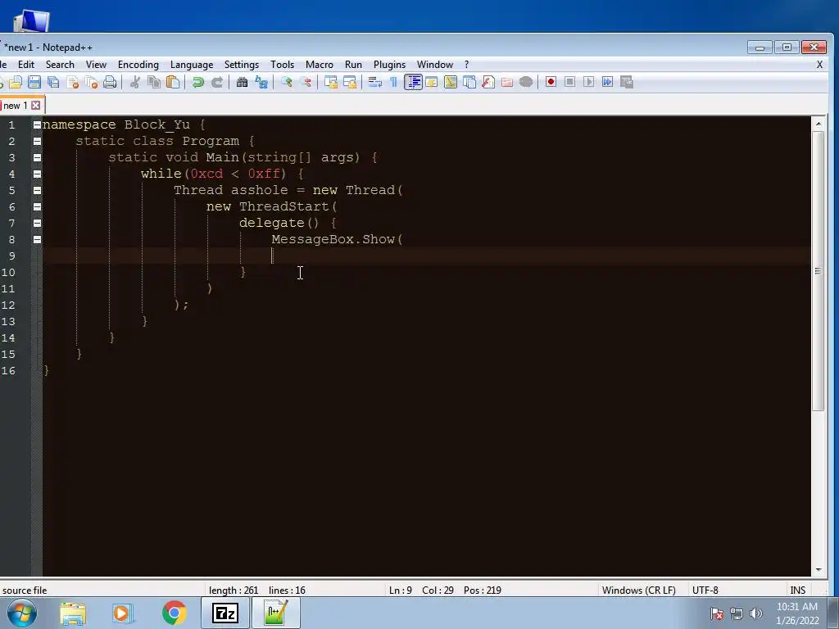
Task: Open the Function List panel icon
Action: [x=488, y=82]
